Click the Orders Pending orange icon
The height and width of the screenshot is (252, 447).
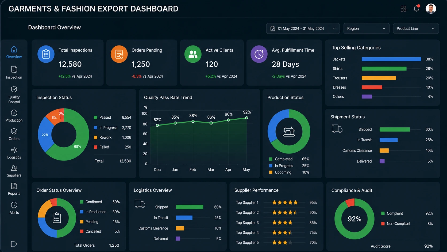119,54
